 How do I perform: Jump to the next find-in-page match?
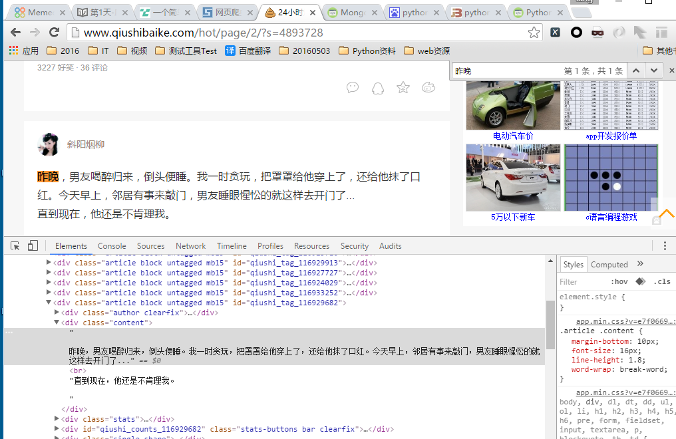pyautogui.click(x=654, y=71)
